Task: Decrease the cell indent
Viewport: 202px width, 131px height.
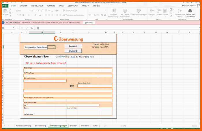Action: click(x=57, y=15)
